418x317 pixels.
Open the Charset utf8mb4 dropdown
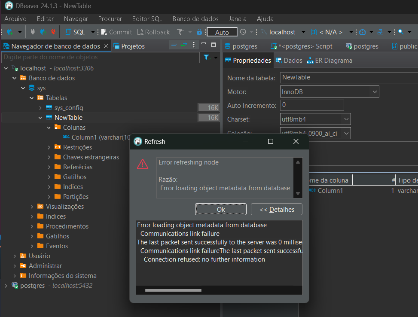pos(346,119)
